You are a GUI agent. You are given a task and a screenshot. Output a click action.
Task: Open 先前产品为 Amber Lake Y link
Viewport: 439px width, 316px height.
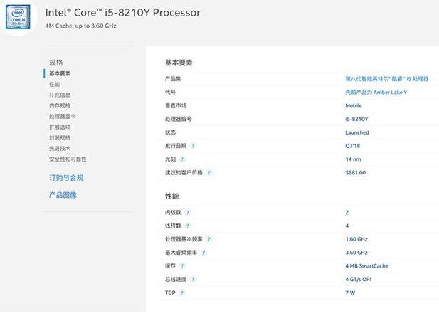(x=376, y=93)
